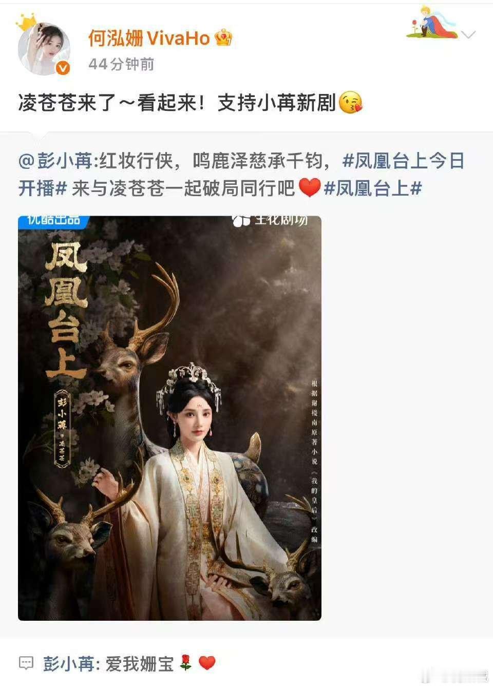
Task: Tap the little prince decoration badge
Action: (x=431, y=23)
